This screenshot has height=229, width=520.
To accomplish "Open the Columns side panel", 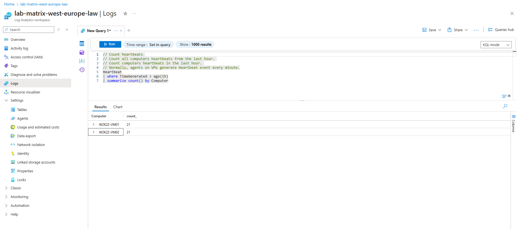I will pos(513,124).
